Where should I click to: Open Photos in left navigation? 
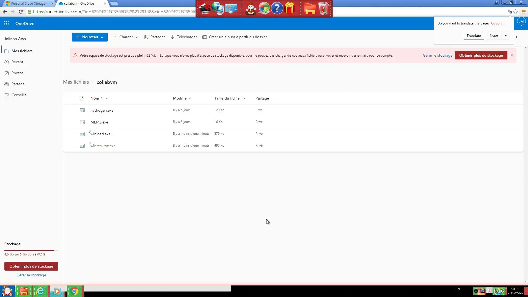(x=17, y=73)
